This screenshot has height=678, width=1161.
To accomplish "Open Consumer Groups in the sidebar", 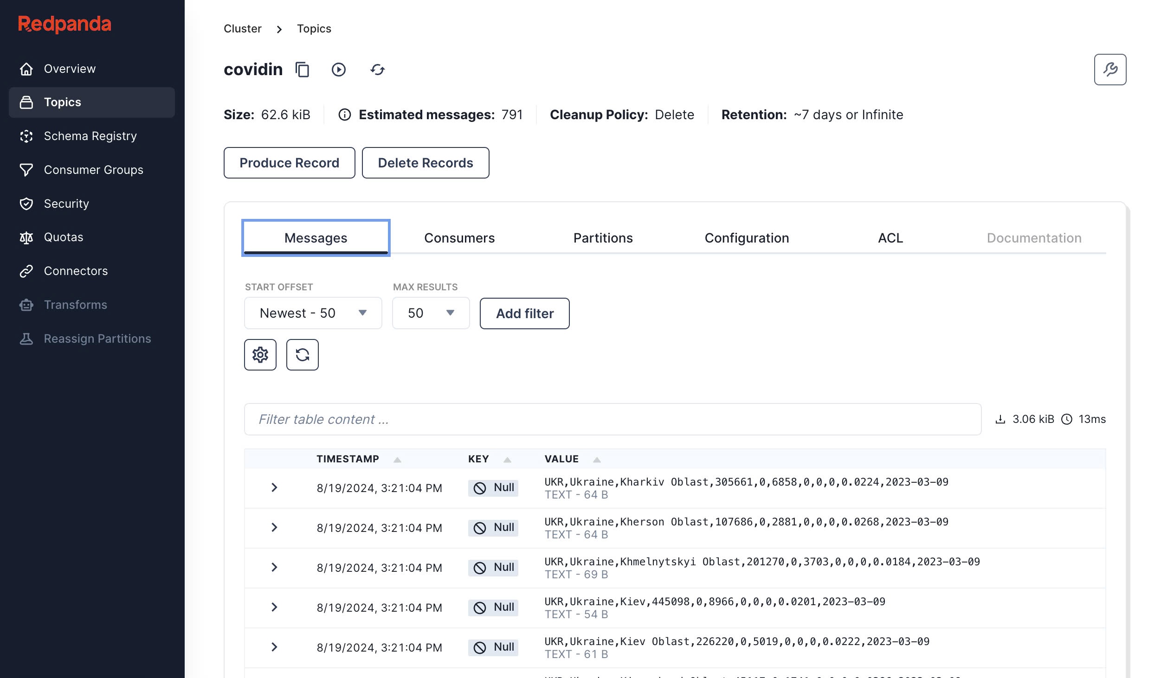I will [92, 170].
